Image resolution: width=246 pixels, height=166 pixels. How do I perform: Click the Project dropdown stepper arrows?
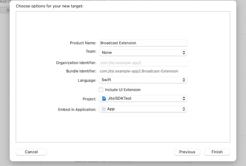tap(184, 98)
